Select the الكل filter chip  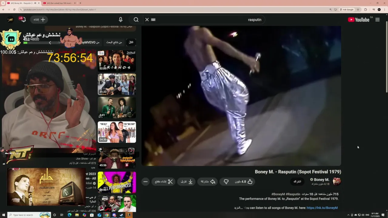coord(131,42)
